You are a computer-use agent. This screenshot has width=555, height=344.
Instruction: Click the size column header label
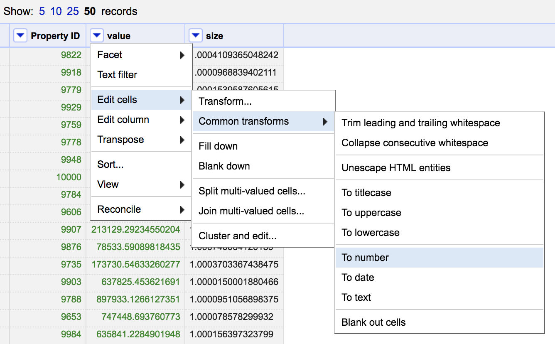[214, 36]
